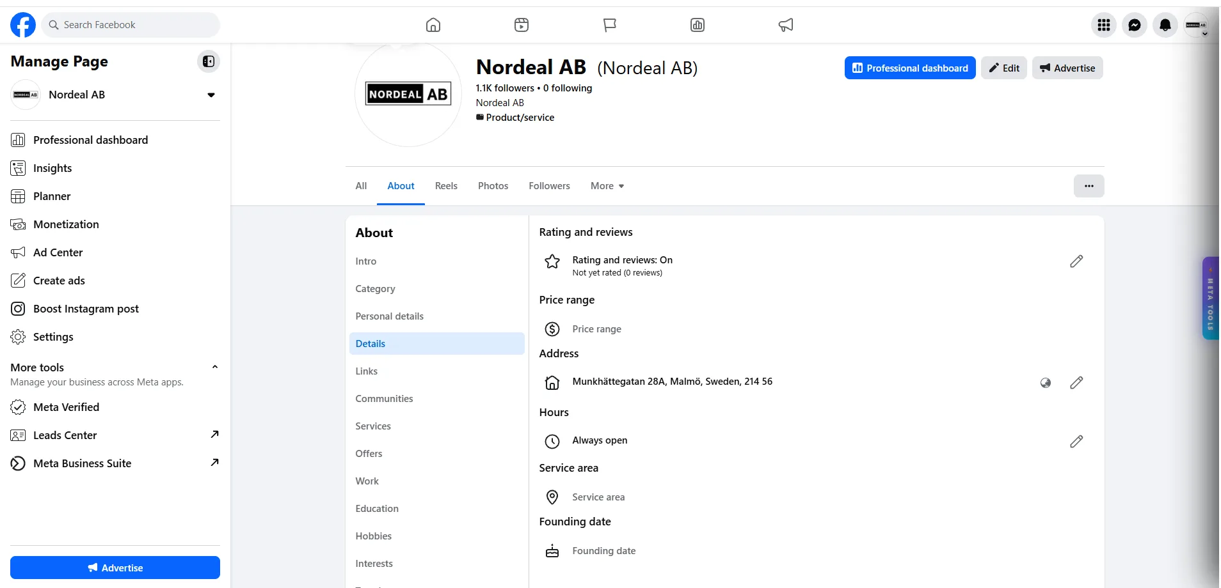
Task: Collapse the More tools section
Action: 215,367
